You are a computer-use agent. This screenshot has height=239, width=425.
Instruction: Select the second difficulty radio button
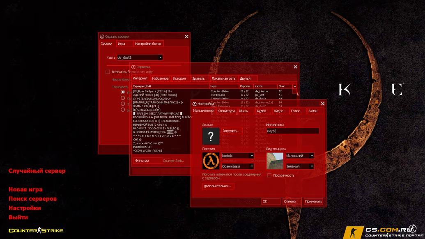point(123,98)
